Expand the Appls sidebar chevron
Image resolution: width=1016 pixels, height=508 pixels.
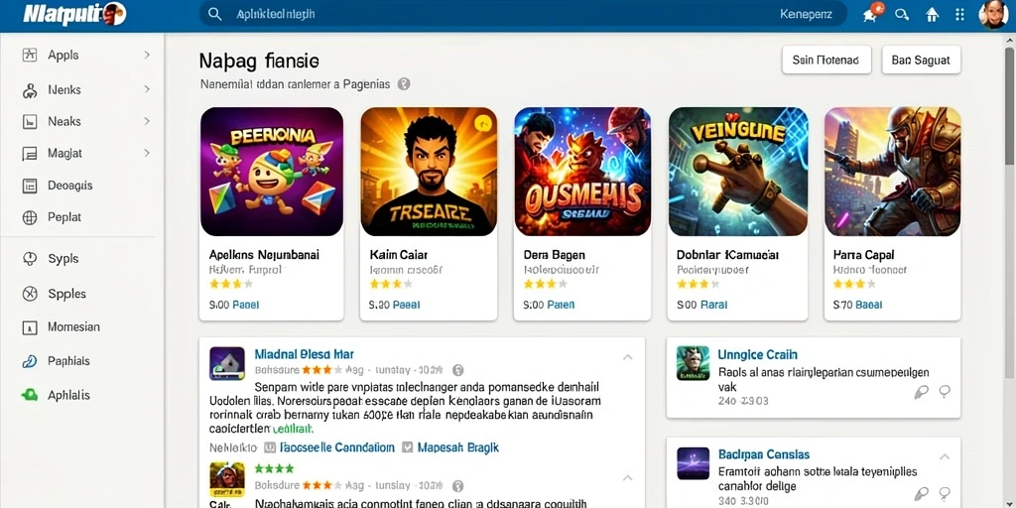pyautogui.click(x=147, y=56)
